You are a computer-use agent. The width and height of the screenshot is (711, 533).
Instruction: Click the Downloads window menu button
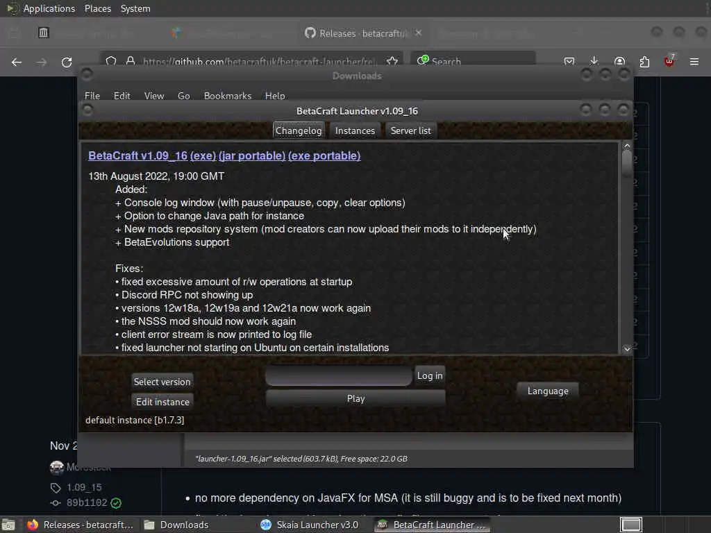pos(87,74)
